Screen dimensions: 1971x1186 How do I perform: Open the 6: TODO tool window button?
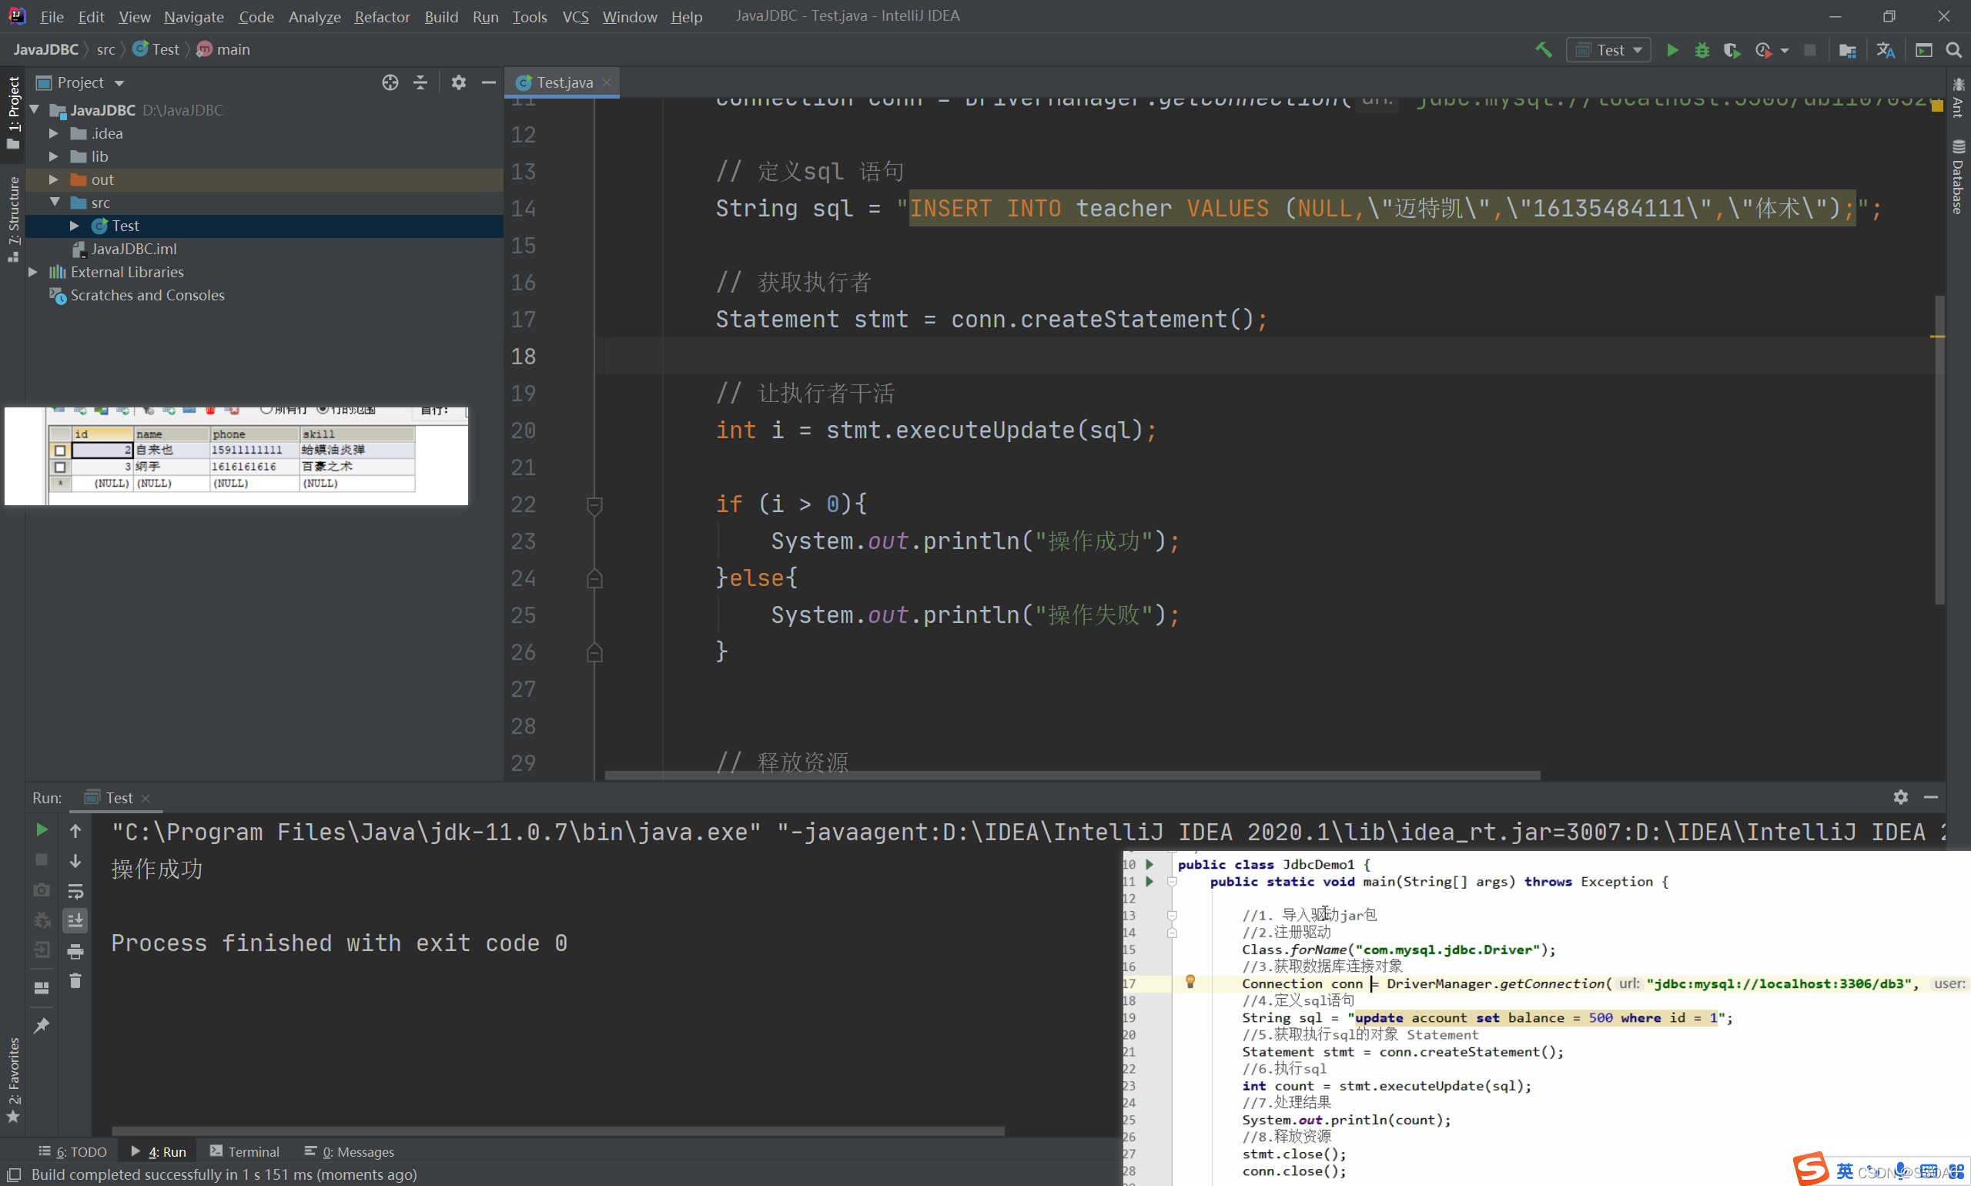click(72, 1151)
